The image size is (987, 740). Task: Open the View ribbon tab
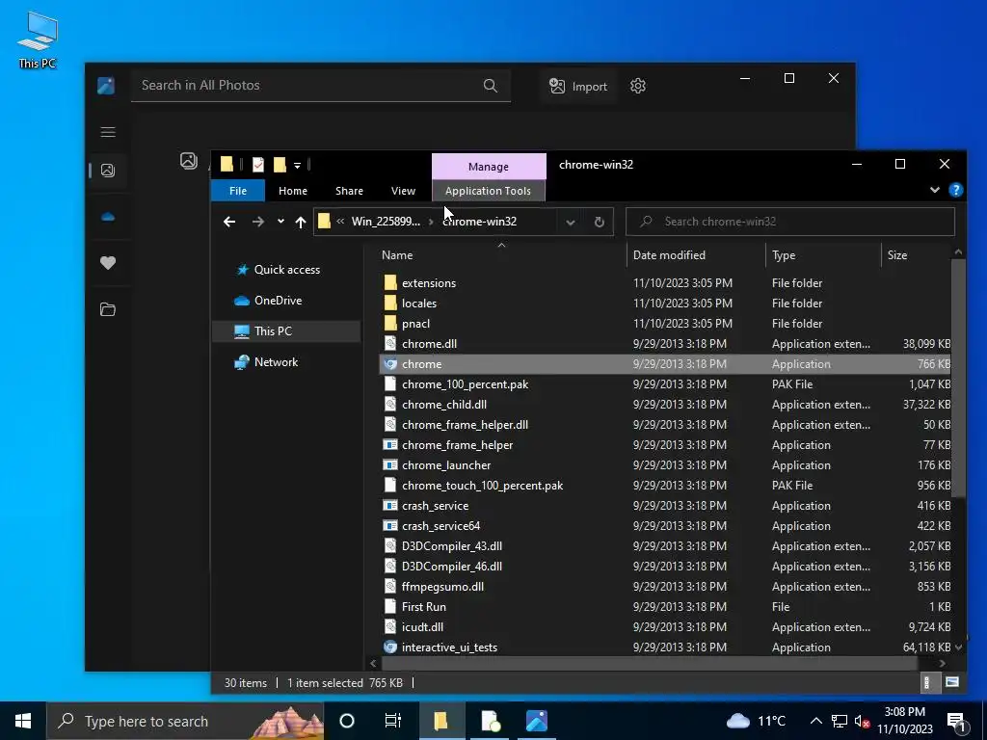pos(403,191)
